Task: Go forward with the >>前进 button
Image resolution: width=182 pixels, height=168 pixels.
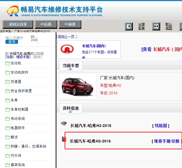Action: coord(70,24)
